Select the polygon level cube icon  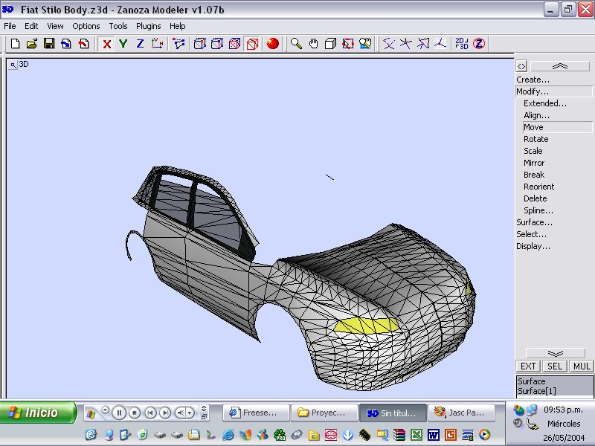pos(234,44)
